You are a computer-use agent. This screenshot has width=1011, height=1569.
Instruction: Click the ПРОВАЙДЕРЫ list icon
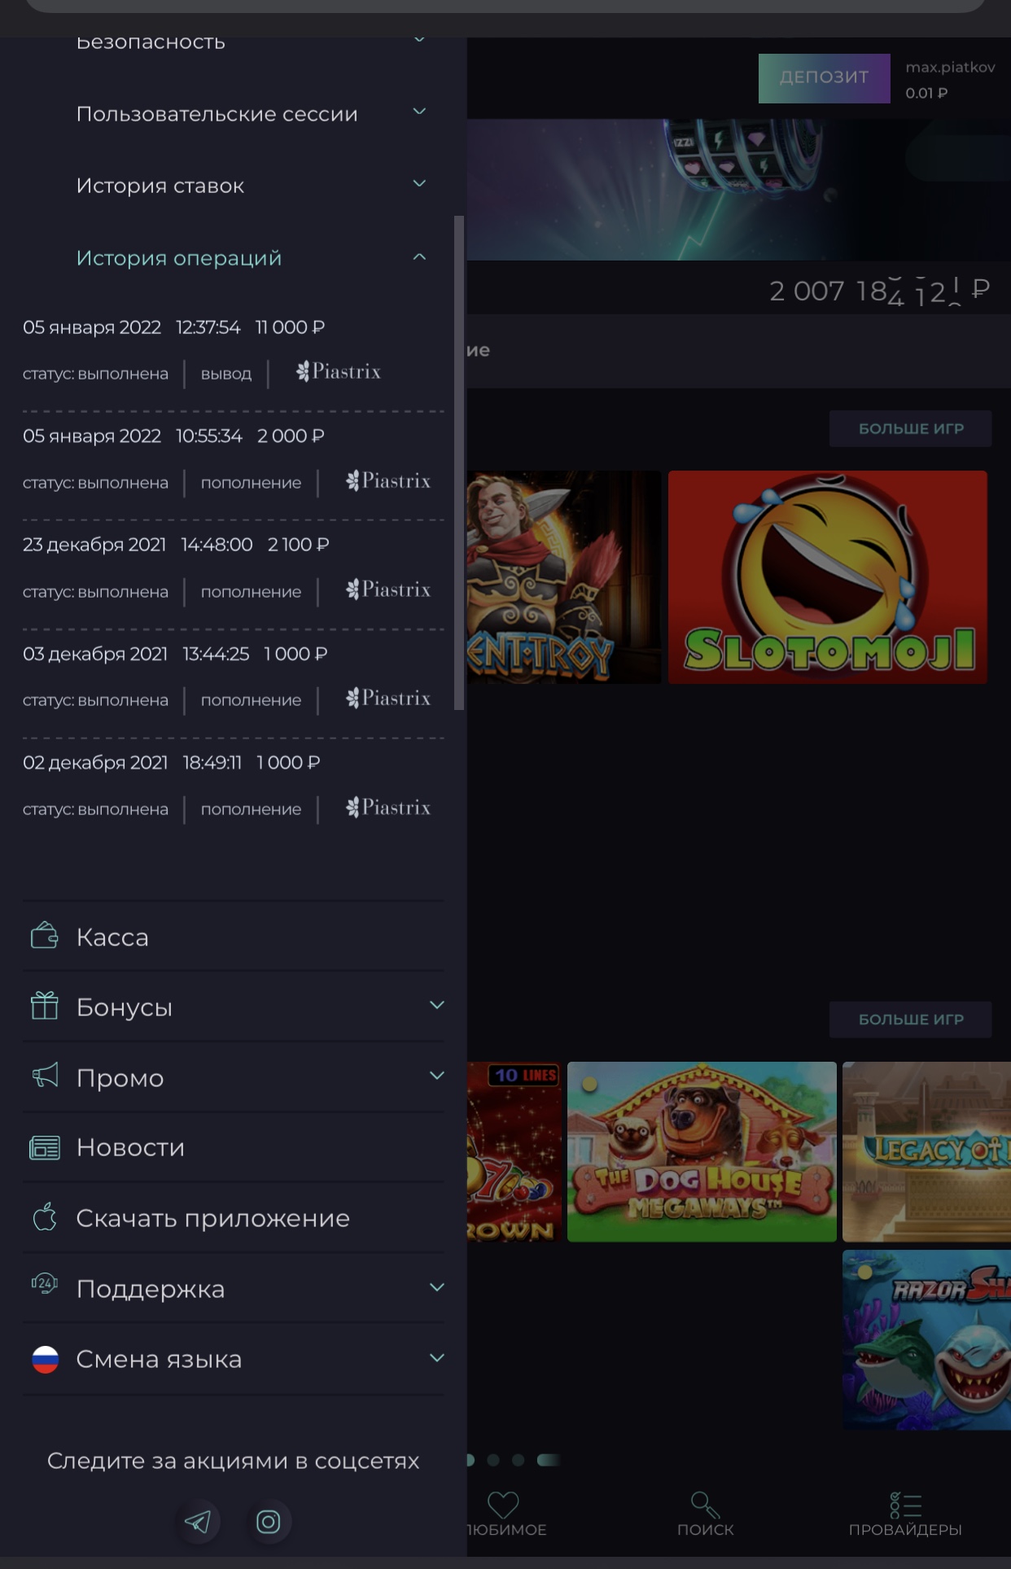point(905,1504)
